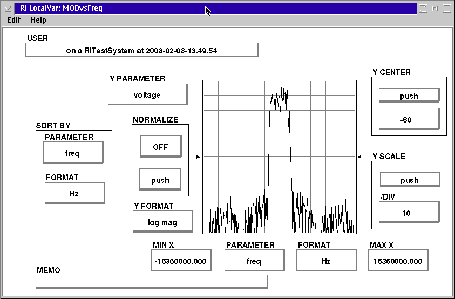455x299 pixels.
Task: Select the SORT BY PARAMETER freq field
Action: coord(73,152)
